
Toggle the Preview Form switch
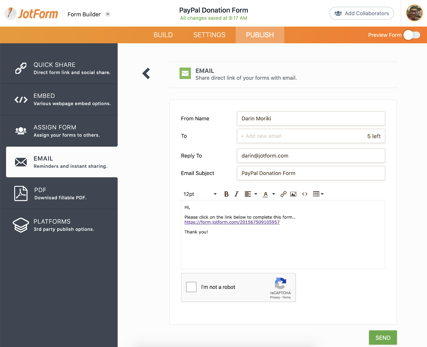[x=412, y=35]
